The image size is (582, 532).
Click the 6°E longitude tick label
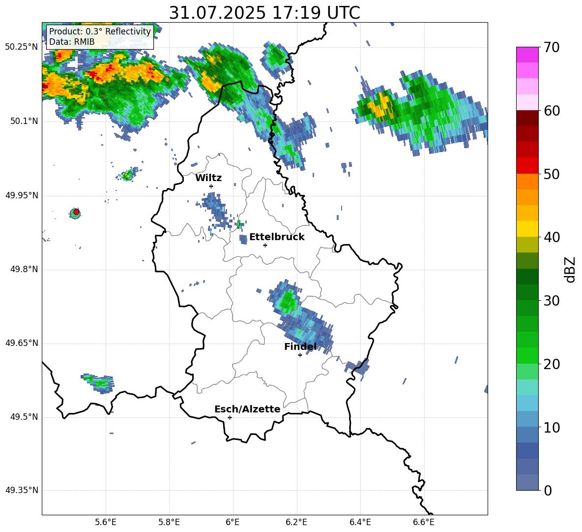point(233,523)
